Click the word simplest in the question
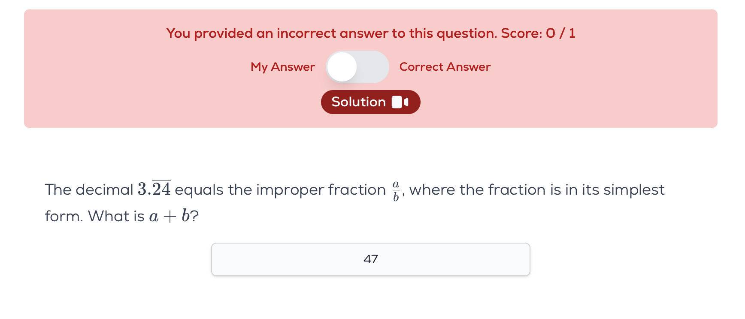The height and width of the screenshot is (319, 745). [x=634, y=190]
